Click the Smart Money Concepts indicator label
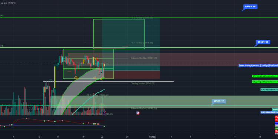This screenshot has height=139, width=278. point(258,66)
